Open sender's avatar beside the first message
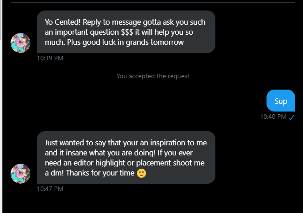 pyautogui.click(x=20, y=43)
